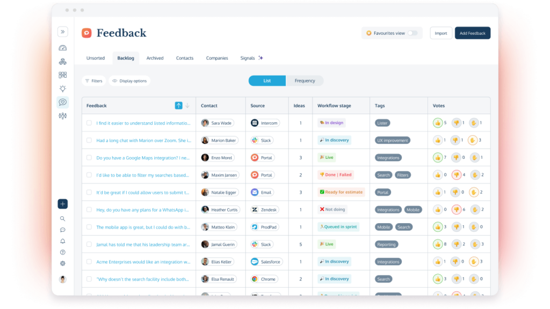Open Enzo Morel row's Live stage dropdown

click(327, 157)
